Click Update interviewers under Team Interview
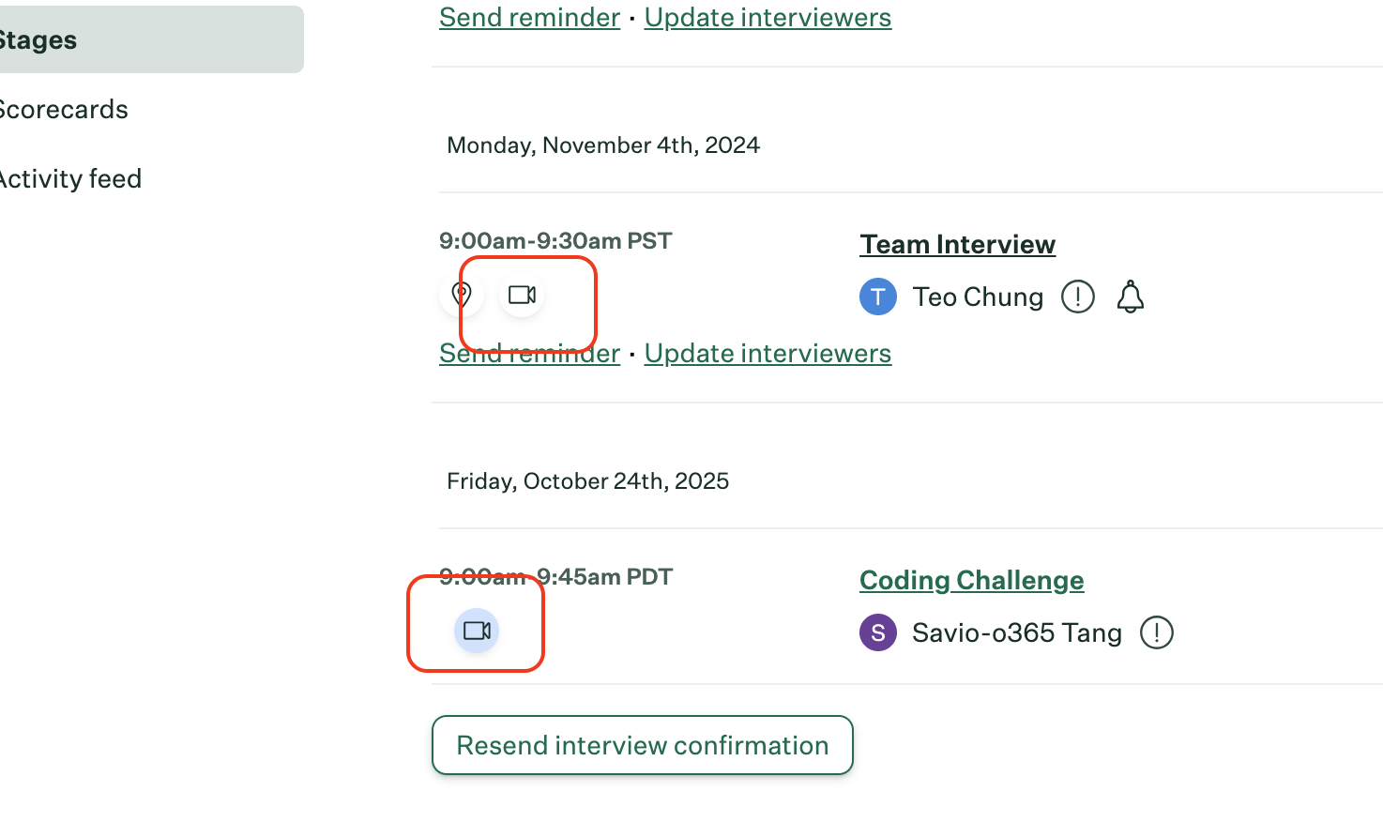This screenshot has width=1383, height=822. [x=767, y=354]
